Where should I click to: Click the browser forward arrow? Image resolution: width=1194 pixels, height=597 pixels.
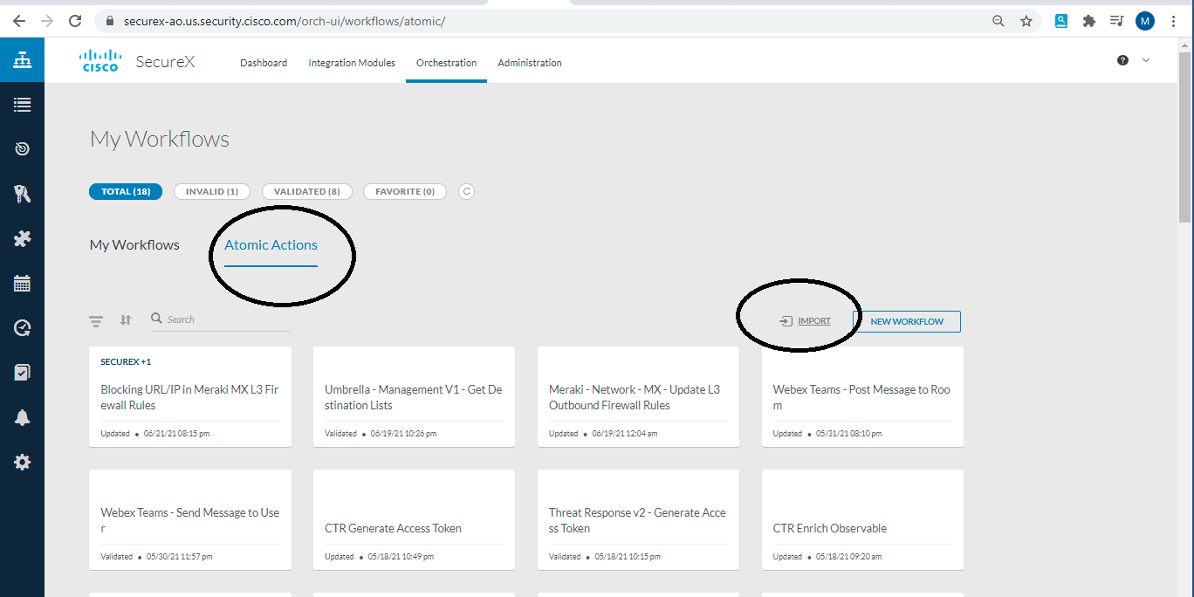coord(47,21)
